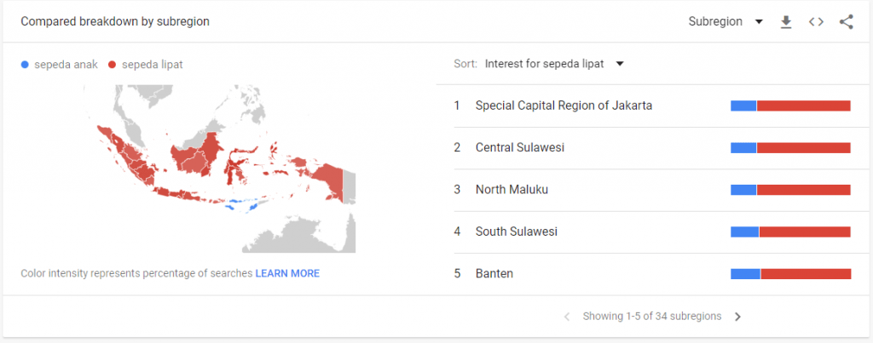The image size is (873, 343).
Task: Select the Central Sulawesi subregion
Action: [520, 147]
